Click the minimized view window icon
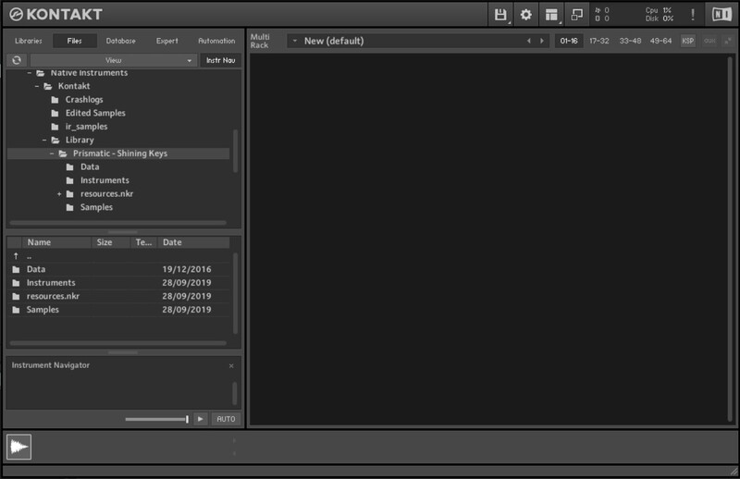 click(x=577, y=14)
